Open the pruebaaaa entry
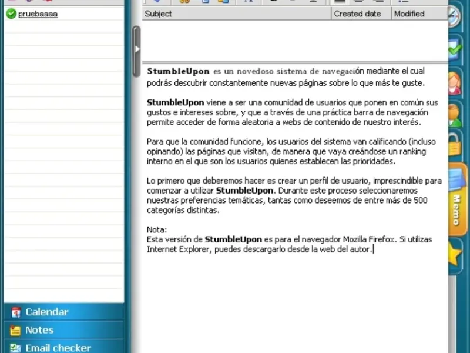The height and width of the screenshot is (353, 470). click(x=38, y=14)
